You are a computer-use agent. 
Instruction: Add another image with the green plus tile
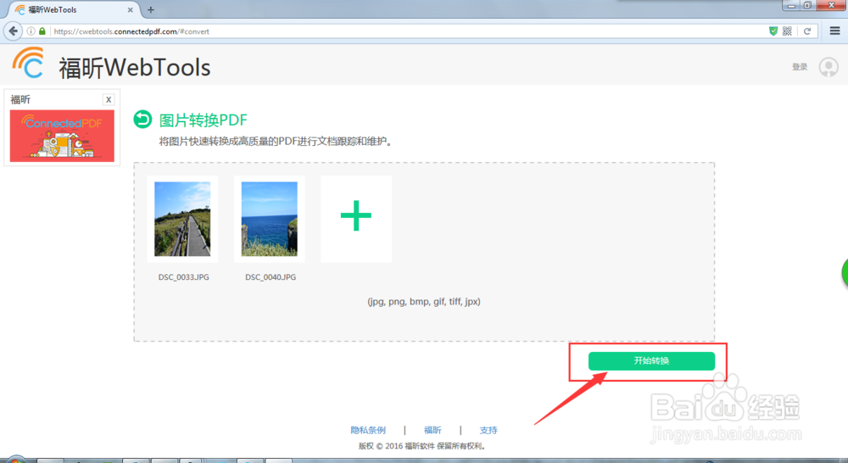[356, 219]
